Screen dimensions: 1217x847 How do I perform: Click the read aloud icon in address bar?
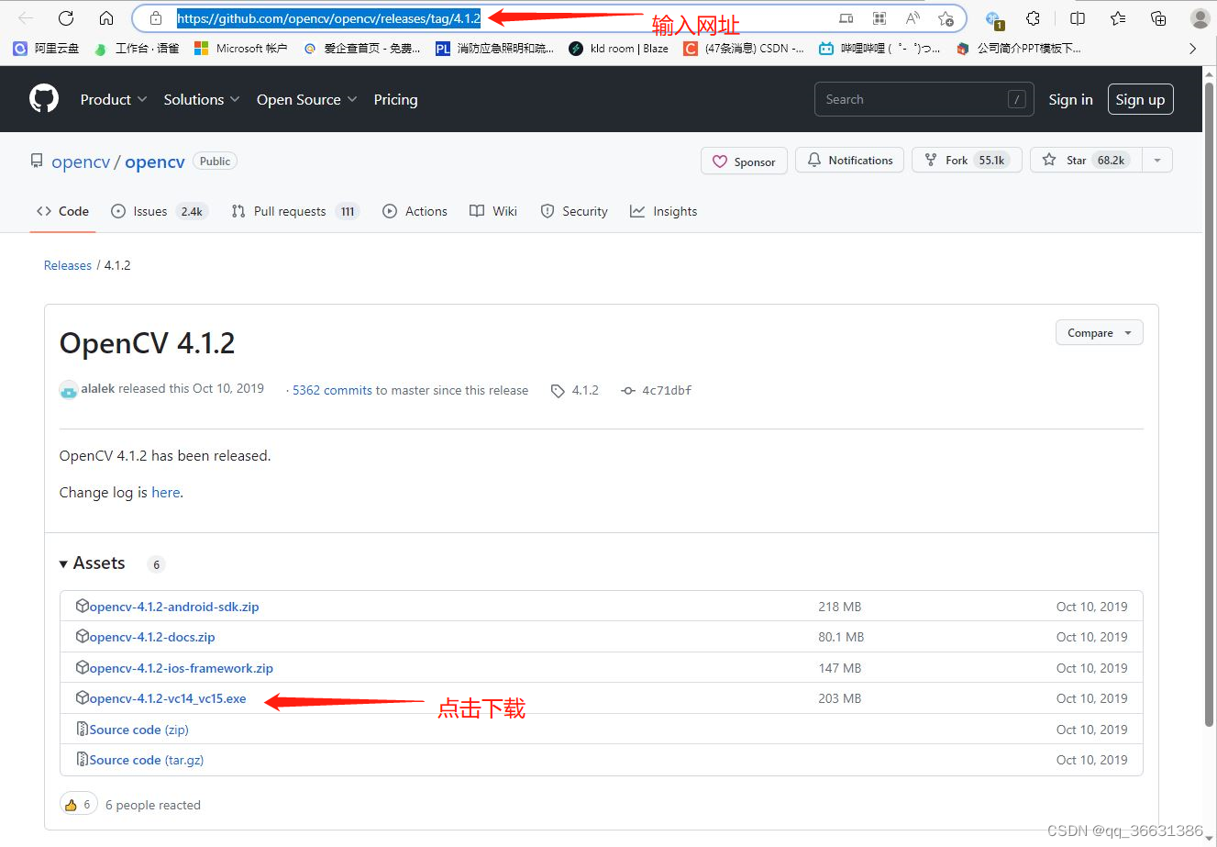pos(913,18)
